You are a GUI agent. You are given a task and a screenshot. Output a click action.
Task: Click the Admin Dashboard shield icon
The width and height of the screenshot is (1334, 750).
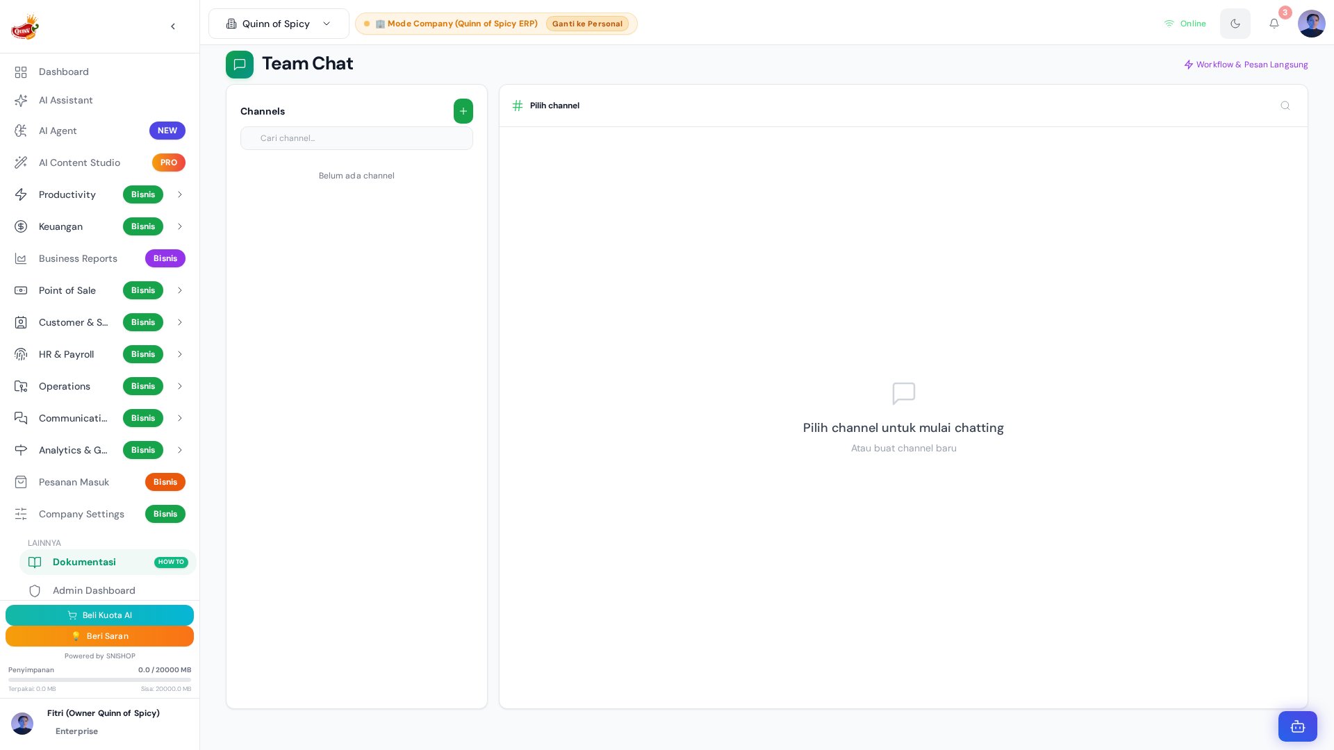pyautogui.click(x=35, y=591)
